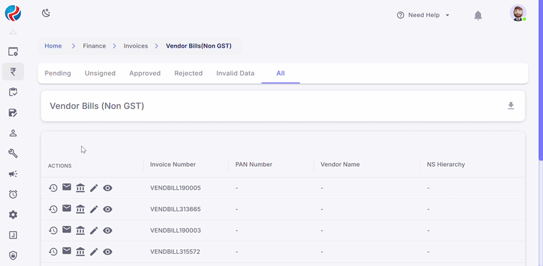
Task: Send email for VENDBILL313665
Action: [67, 208]
